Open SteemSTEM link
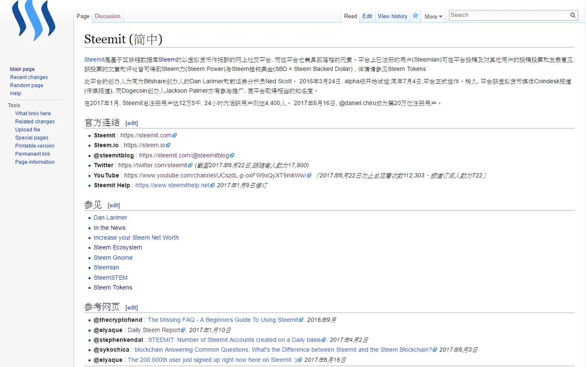586x367 pixels. [x=110, y=278]
